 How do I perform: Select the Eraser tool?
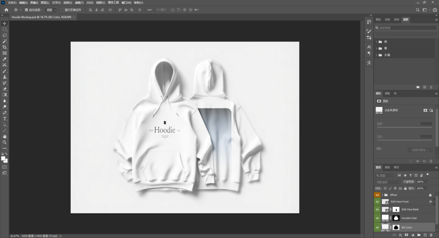[x=4, y=89]
